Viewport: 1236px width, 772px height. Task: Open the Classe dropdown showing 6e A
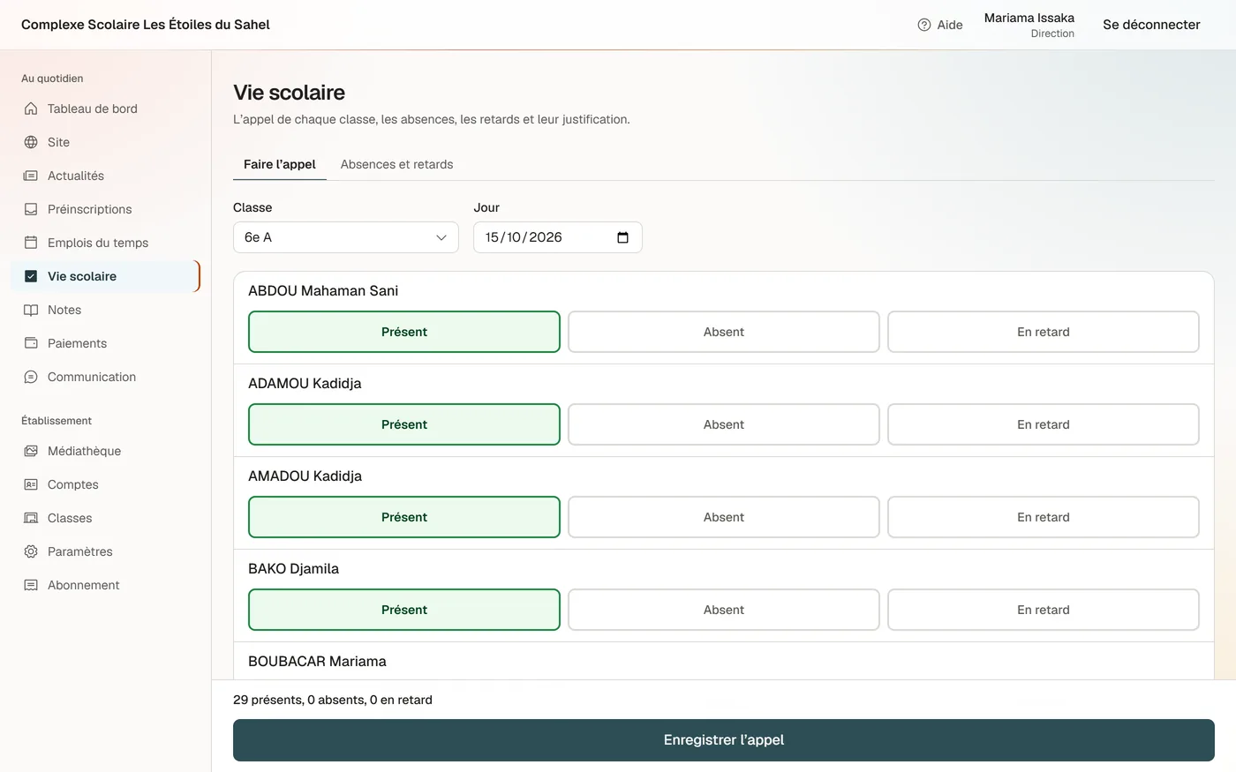click(x=346, y=237)
